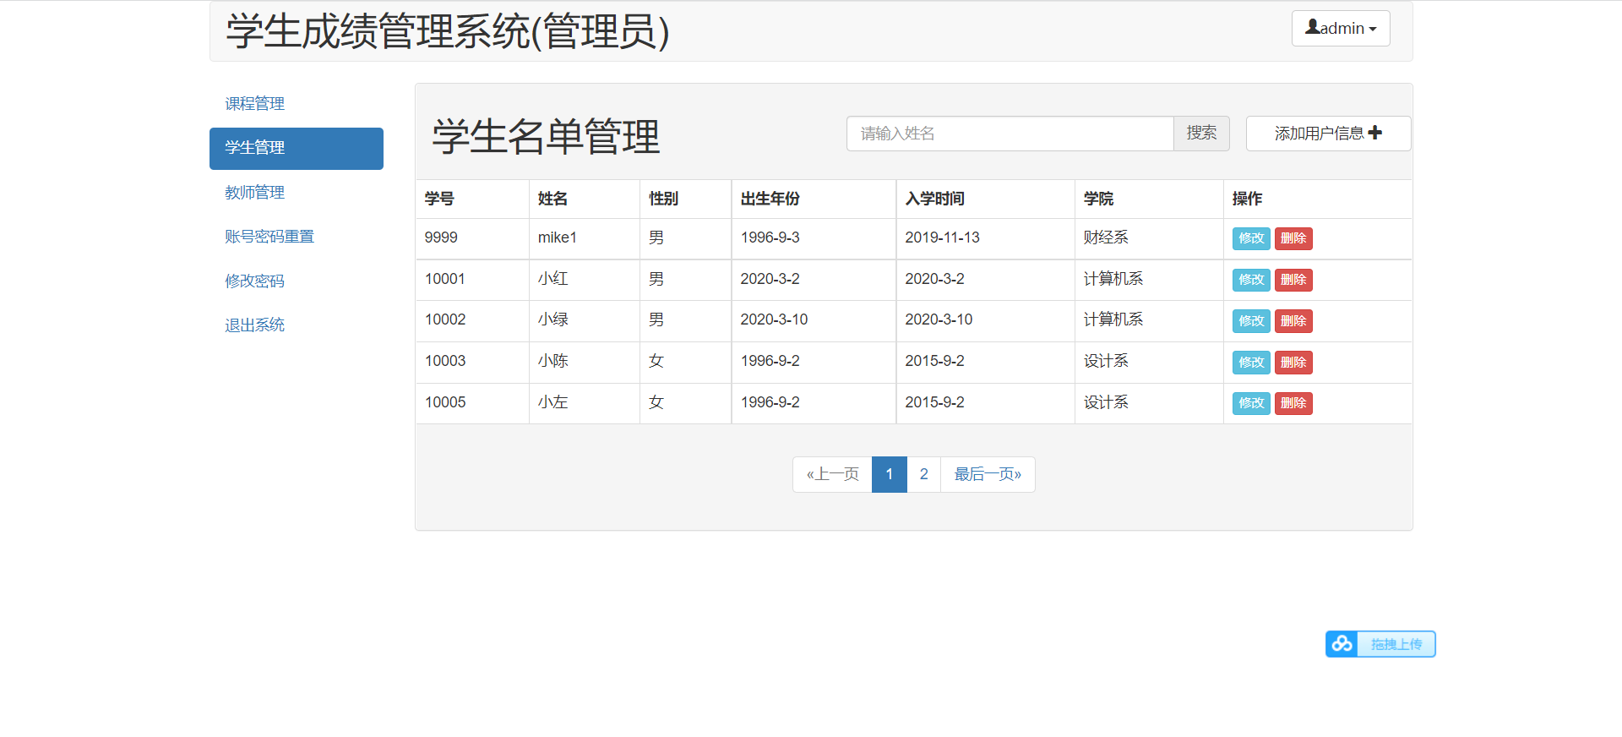
Task: Go to the previous page «上一页
Action: pyautogui.click(x=832, y=474)
